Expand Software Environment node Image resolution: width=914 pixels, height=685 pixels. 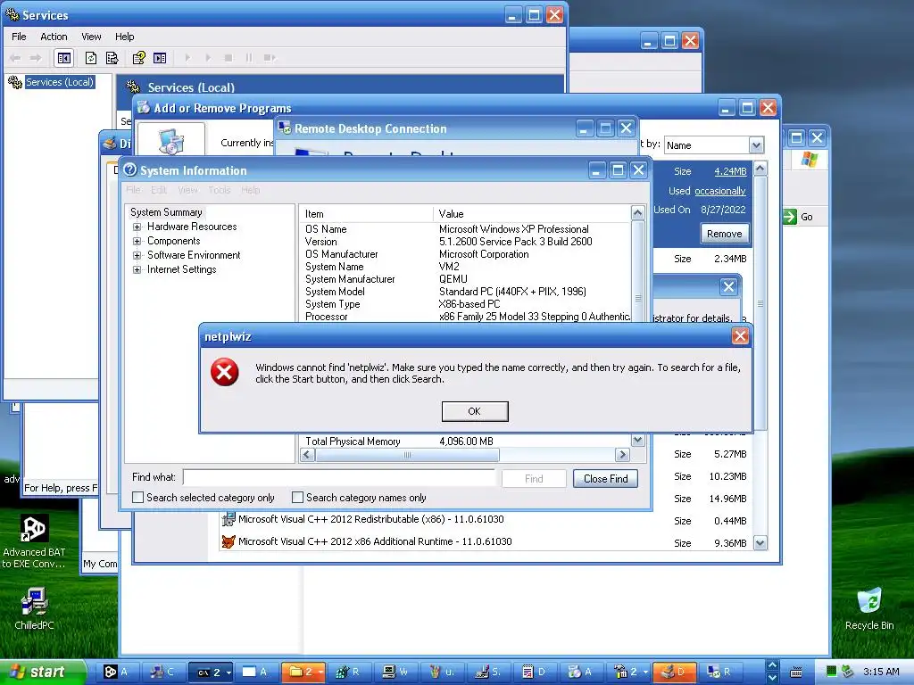click(x=137, y=255)
